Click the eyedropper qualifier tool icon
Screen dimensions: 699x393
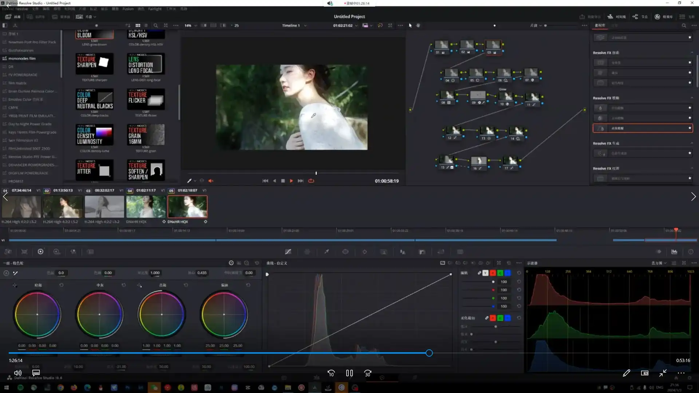pyautogui.click(x=327, y=252)
